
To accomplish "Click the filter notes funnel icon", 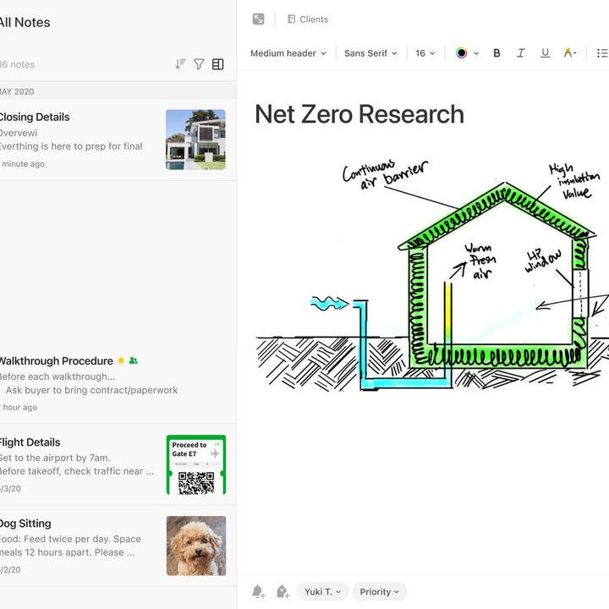I will (199, 64).
